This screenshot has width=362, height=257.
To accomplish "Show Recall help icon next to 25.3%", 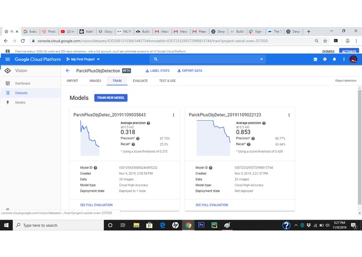I will [133, 144].
